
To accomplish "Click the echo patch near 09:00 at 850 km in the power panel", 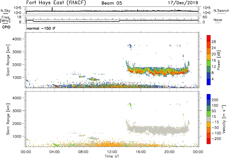I will coord(93,79).
